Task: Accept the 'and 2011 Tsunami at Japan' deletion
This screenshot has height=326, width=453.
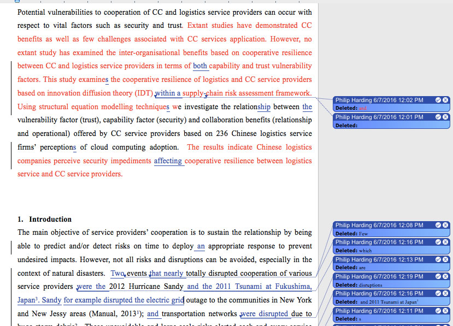Action: 438,293
